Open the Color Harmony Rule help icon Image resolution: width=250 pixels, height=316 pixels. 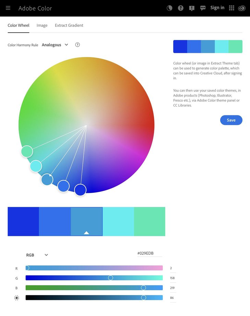click(78, 45)
